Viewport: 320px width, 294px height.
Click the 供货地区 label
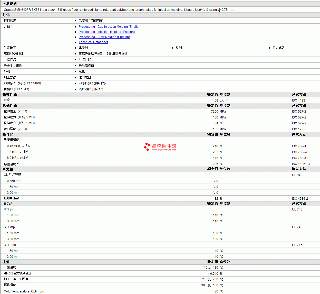point(10,48)
